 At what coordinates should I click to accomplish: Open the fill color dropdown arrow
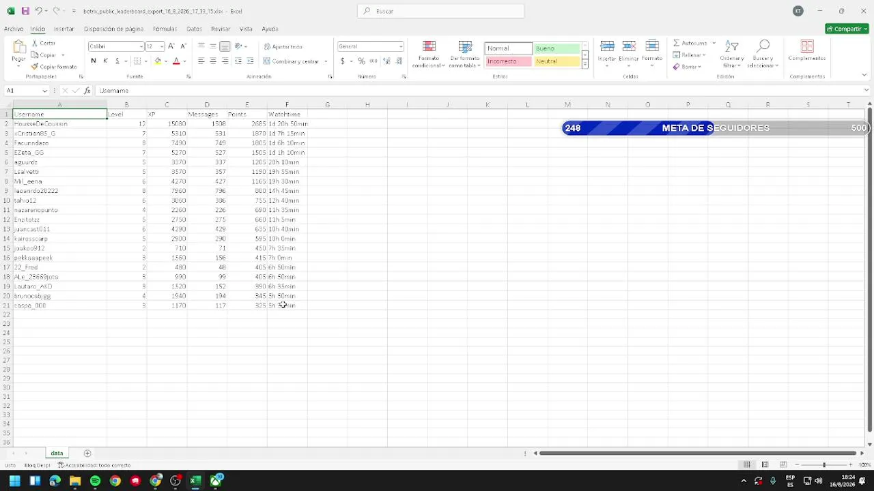pyautogui.click(x=166, y=61)
